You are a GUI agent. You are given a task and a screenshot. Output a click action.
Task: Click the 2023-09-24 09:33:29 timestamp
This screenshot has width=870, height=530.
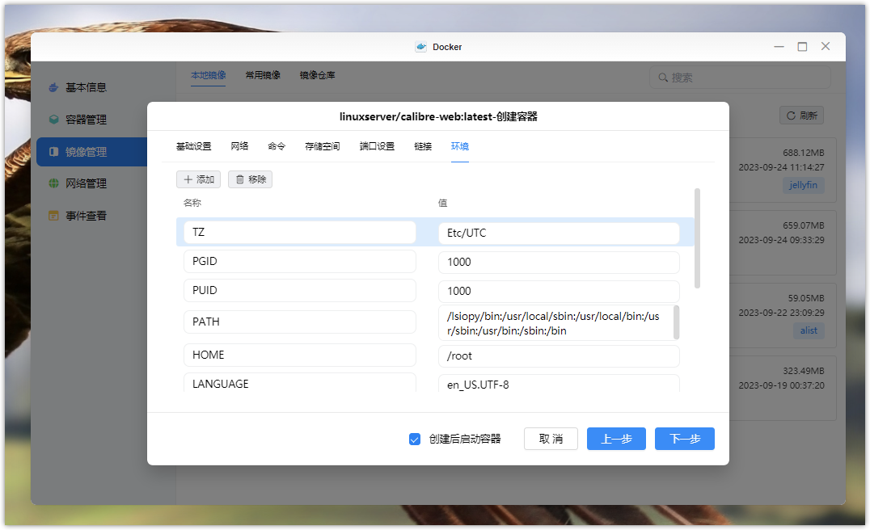(x=781, y=240)
